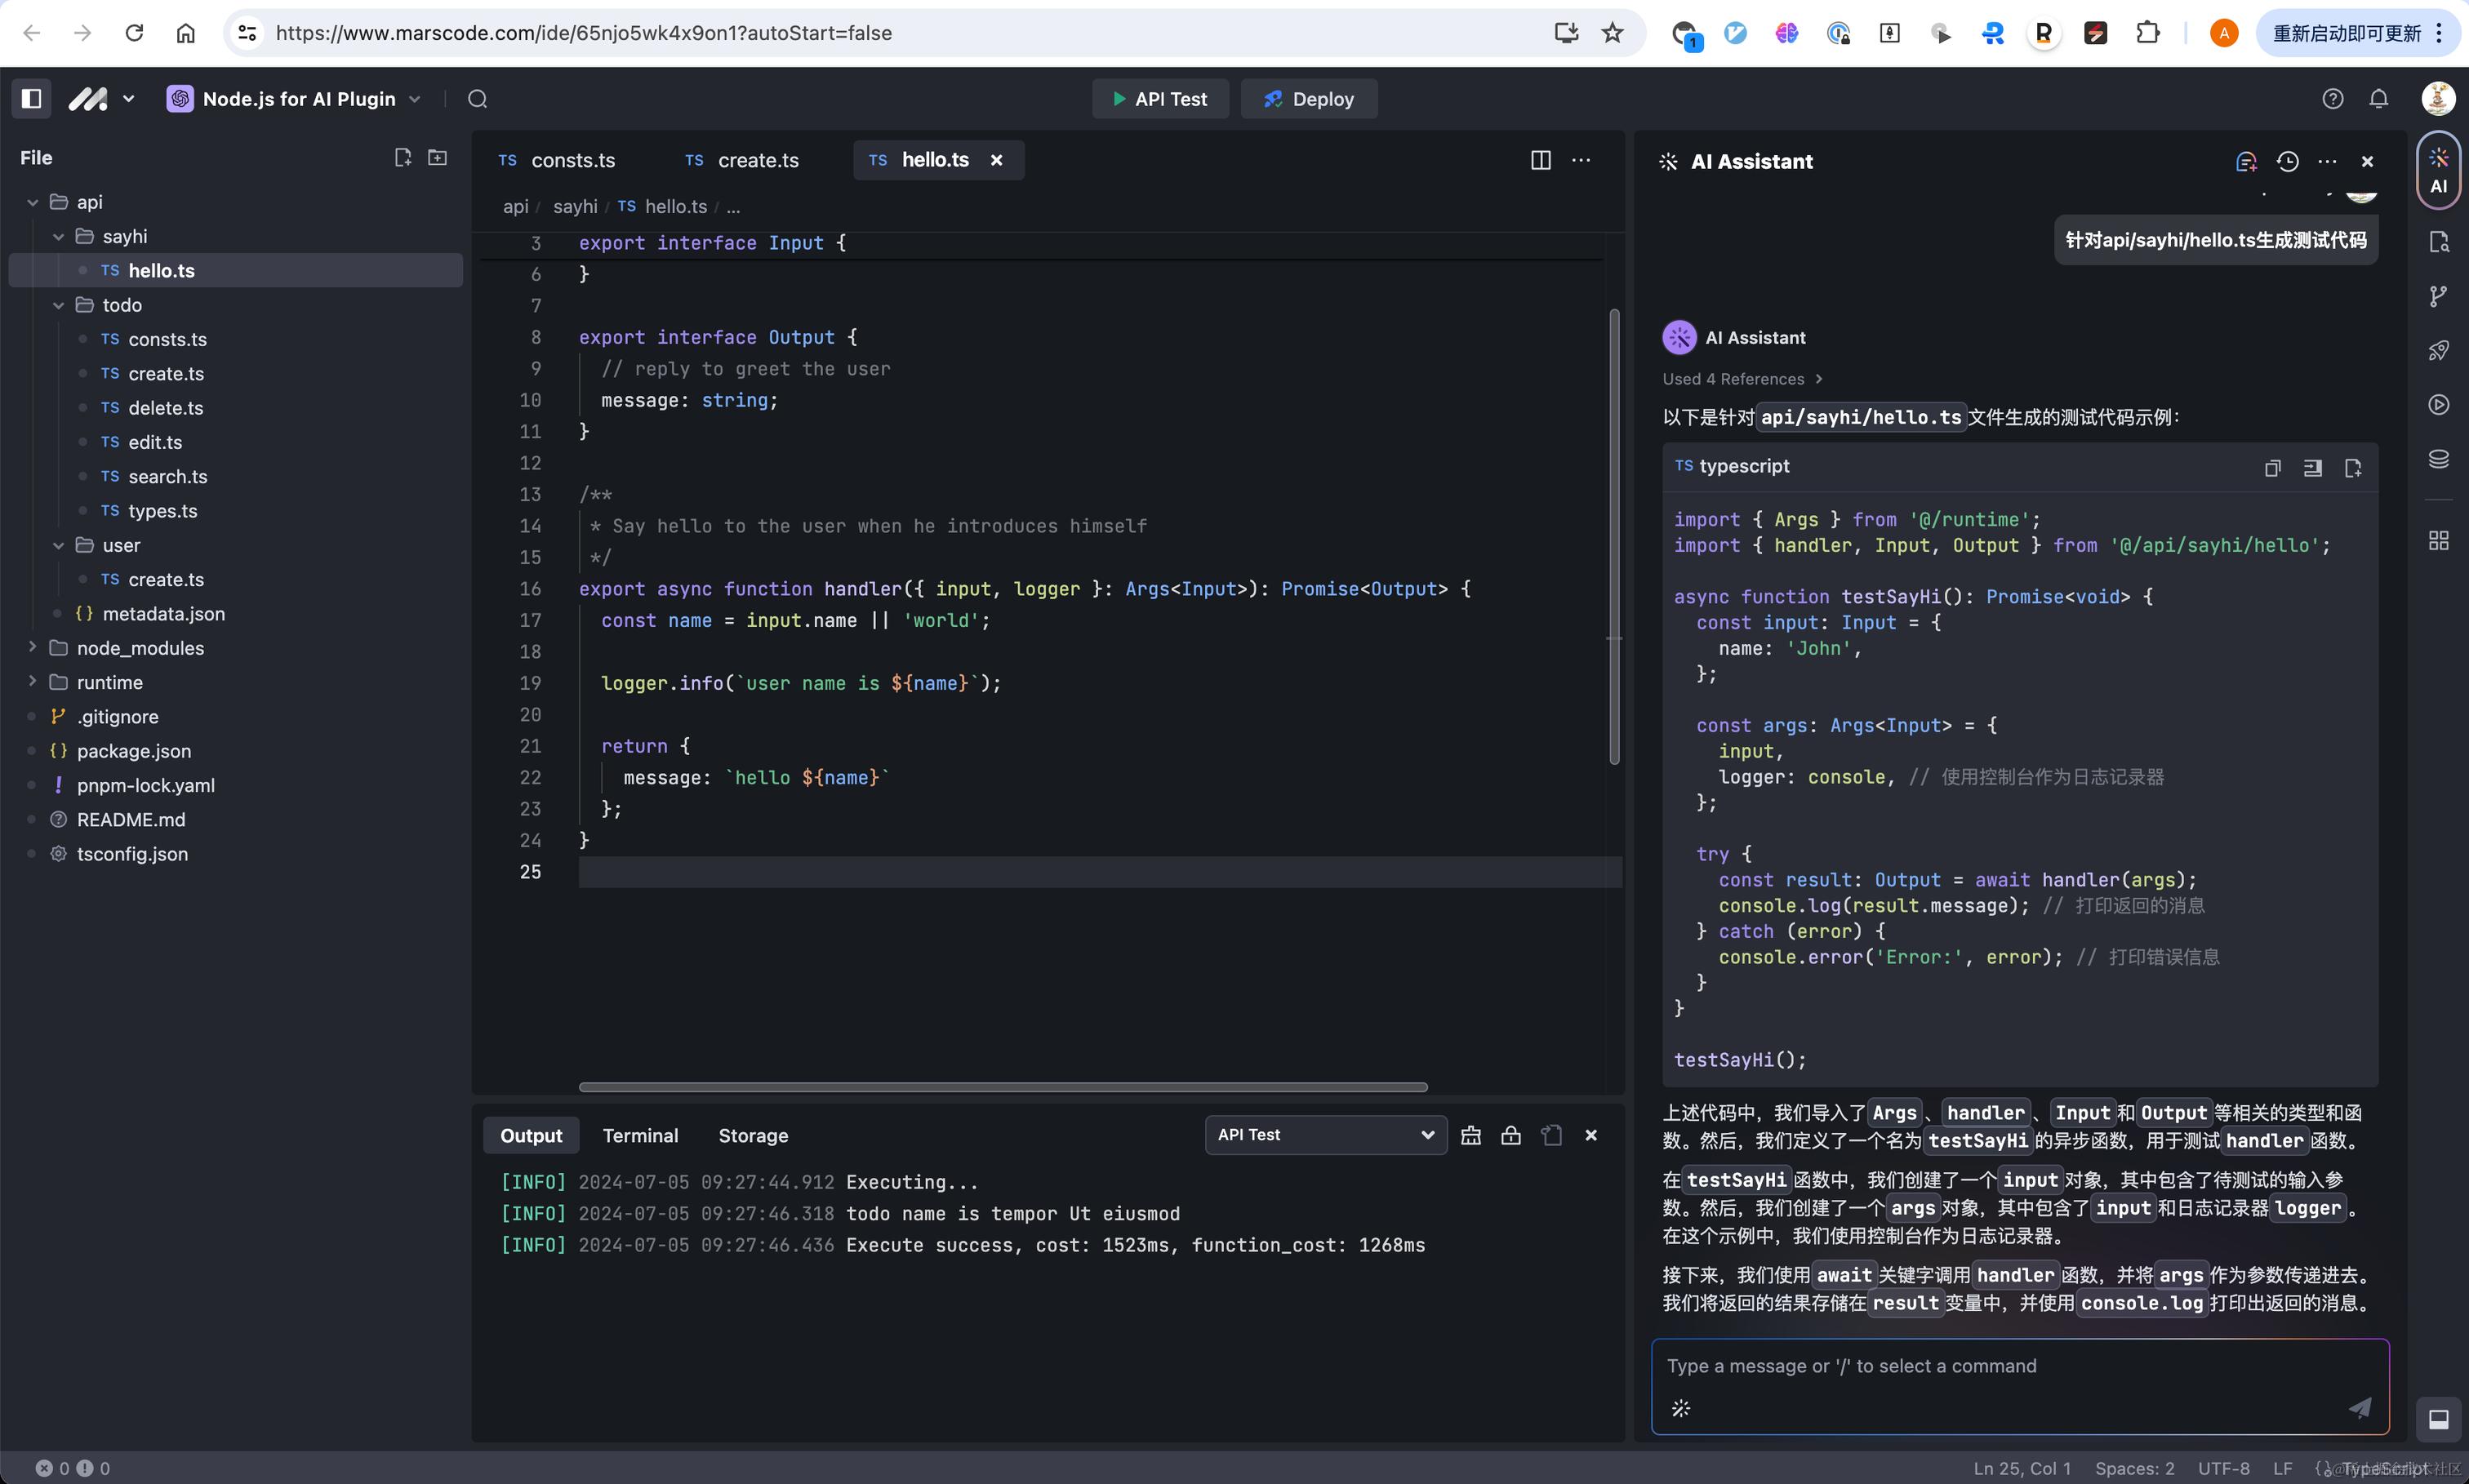Viewport: 2469px width, 1484px height.
Task: Click the new file icon in File panel
Action: point(402,158)
